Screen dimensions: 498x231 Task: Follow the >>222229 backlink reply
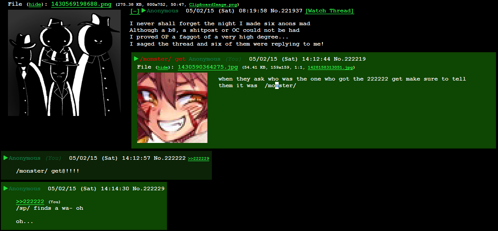coord(199,158)
